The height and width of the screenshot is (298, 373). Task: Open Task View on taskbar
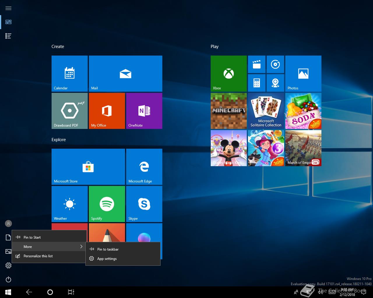click(71, 292)
